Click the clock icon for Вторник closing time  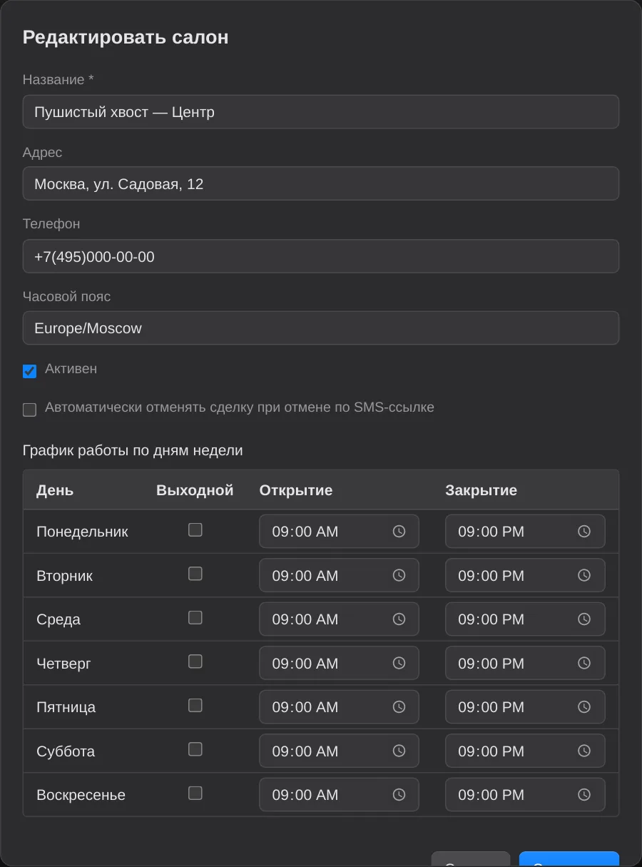[584, 575]
